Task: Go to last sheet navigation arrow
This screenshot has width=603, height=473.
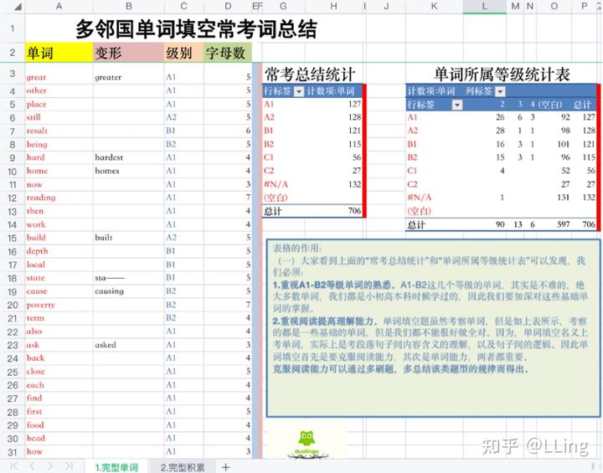Action: pos(69,465)
